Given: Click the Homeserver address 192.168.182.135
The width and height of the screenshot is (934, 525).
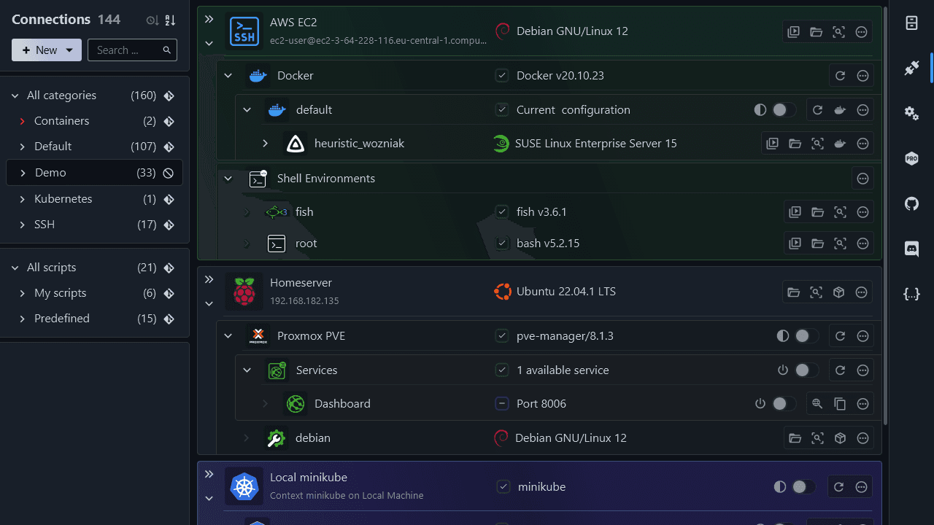Looking at the screenshot, I should [x=304, y=300].
